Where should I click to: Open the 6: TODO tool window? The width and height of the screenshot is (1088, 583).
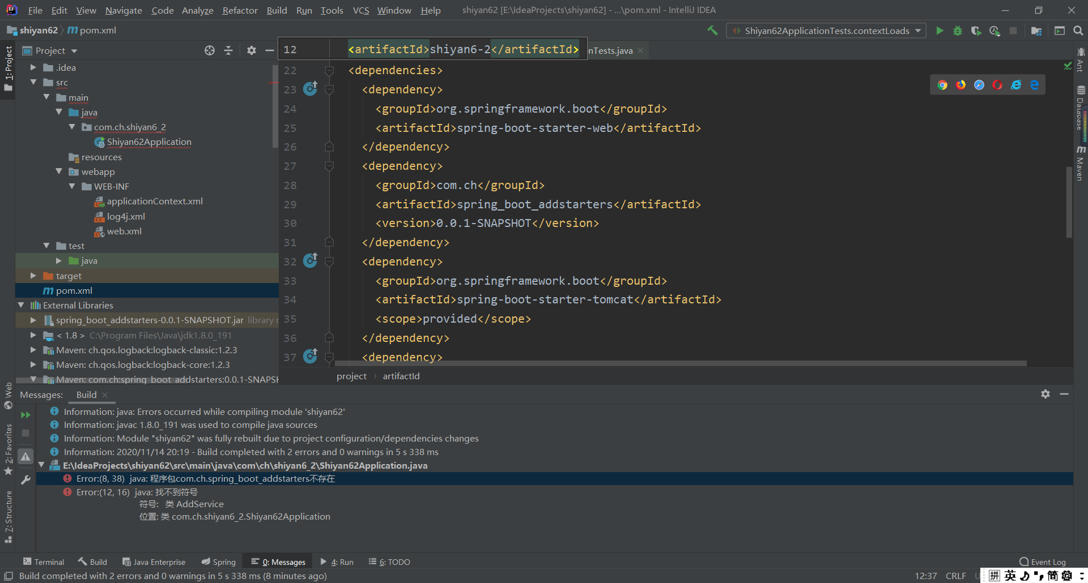(389, 562)
